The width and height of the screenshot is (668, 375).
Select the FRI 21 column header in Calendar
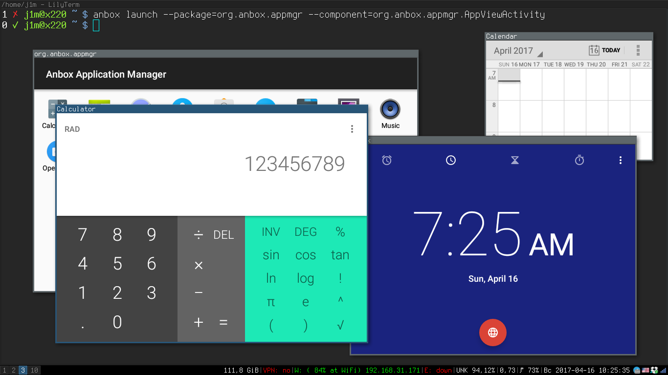tap(620, 64)
